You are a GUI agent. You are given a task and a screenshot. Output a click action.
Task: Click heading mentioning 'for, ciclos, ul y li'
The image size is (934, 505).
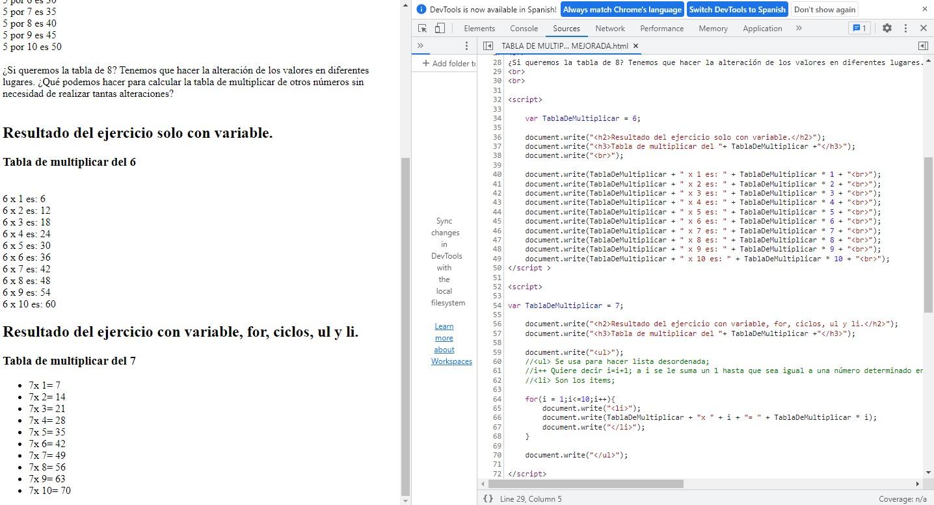(x=180, y=332)
